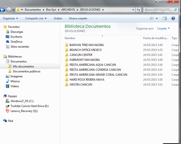Go back with the blue Back arrow
Screen dimensions: 181x144
point(2,10)
